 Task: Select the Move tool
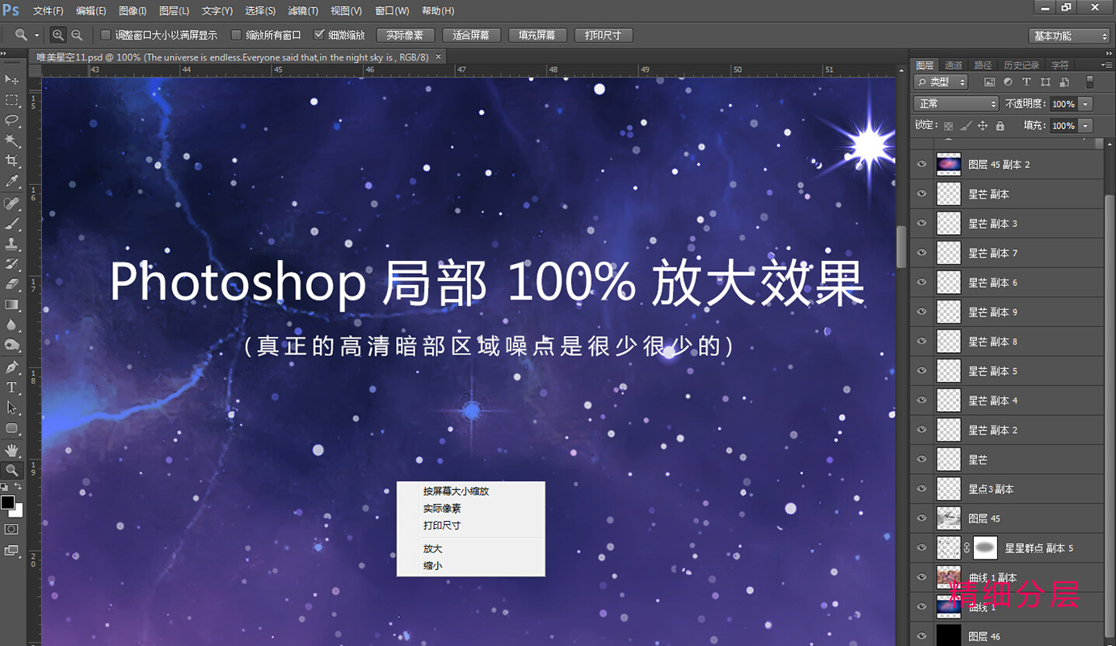click(x=12, y=79)
